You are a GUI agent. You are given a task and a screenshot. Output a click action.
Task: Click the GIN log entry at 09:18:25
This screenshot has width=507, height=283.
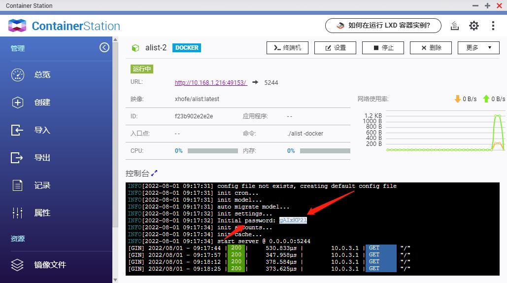tap(269, 269)
